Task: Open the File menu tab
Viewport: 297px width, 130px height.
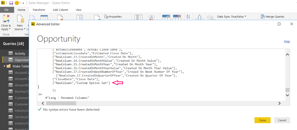Action: click(7, 10)
